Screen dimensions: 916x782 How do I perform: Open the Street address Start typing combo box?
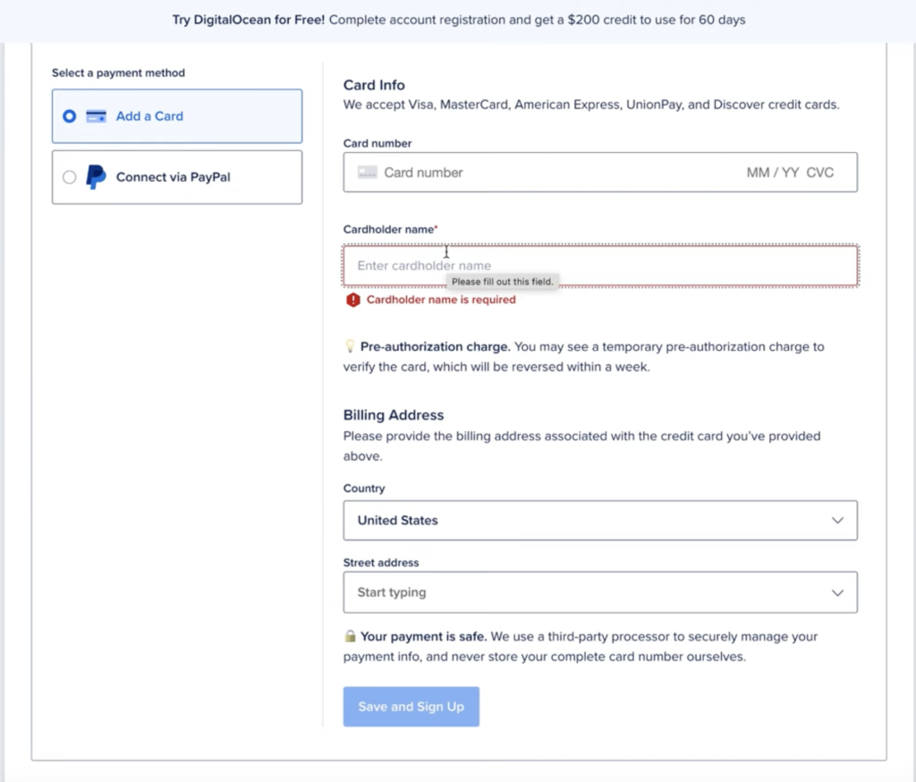(x=600, y=592)
